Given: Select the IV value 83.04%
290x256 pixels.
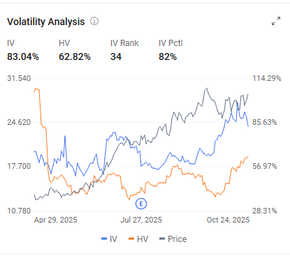Looking at the screenshot, I should point(23,57).
